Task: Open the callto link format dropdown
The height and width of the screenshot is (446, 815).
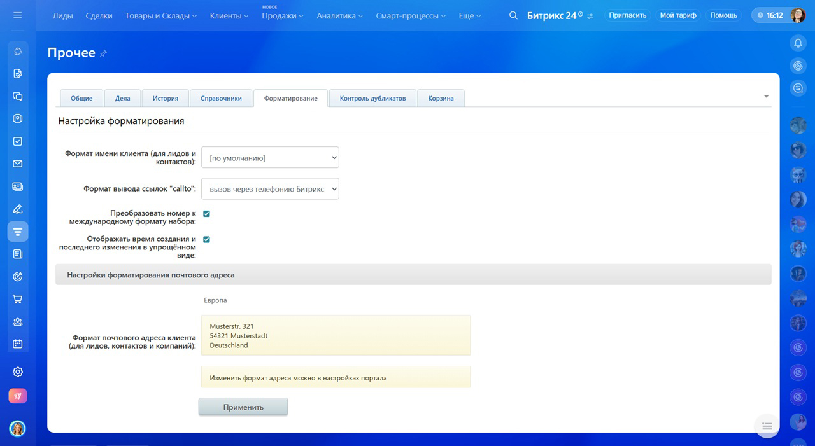Action: point(270,189)
